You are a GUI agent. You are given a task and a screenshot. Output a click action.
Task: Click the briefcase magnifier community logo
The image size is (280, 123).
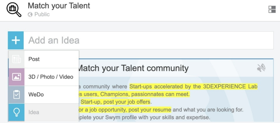pyautogui.click(x=14, y=10)
